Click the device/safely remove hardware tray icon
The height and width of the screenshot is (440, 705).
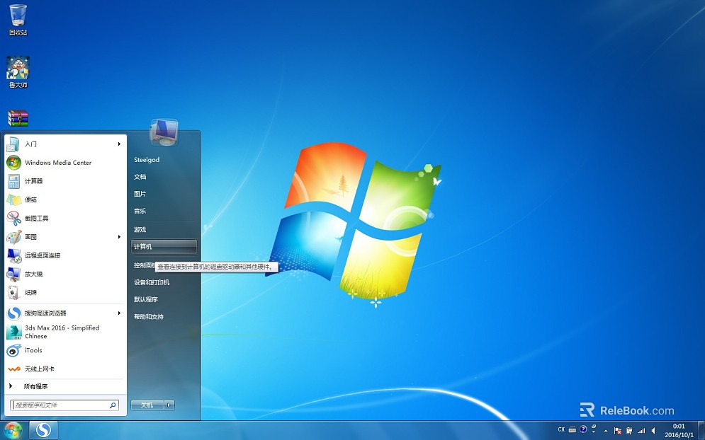tap(629, 431)
